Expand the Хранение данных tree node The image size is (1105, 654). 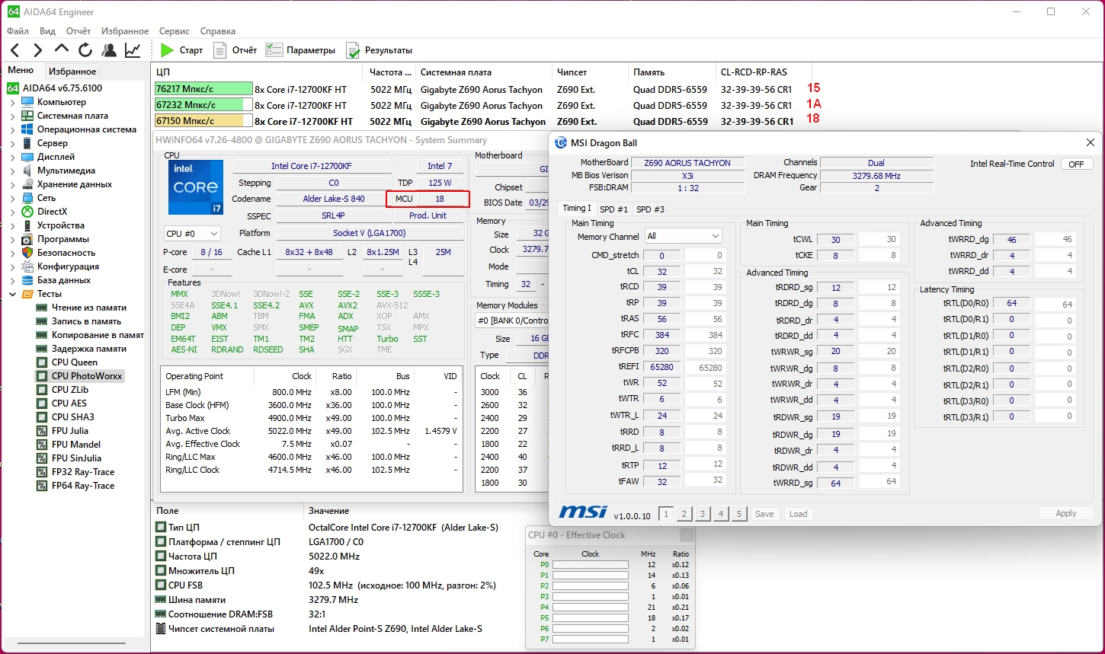[x=12, y=184]
